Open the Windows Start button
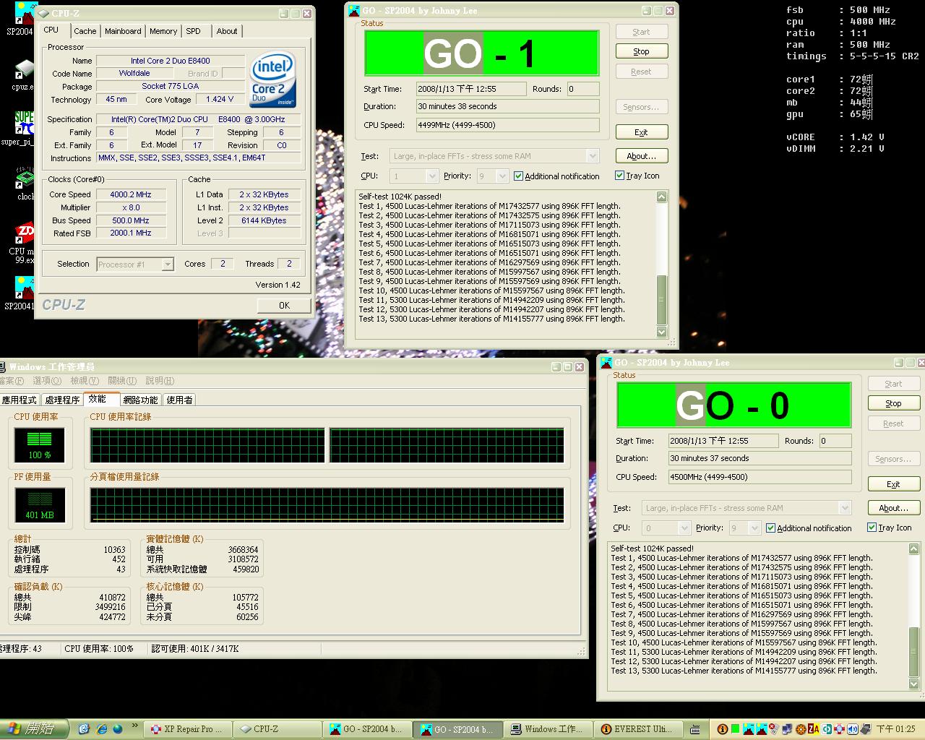The width and height of the screenshot is (925, 740). [x=35, y=729]
